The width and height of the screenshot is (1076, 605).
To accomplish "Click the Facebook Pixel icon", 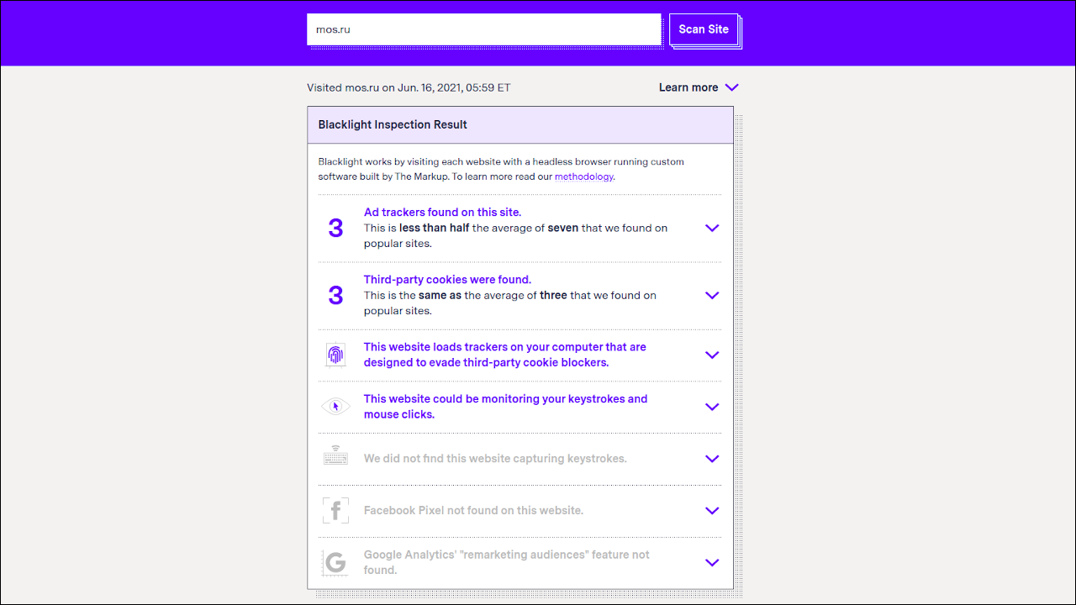I will [335, 510].
